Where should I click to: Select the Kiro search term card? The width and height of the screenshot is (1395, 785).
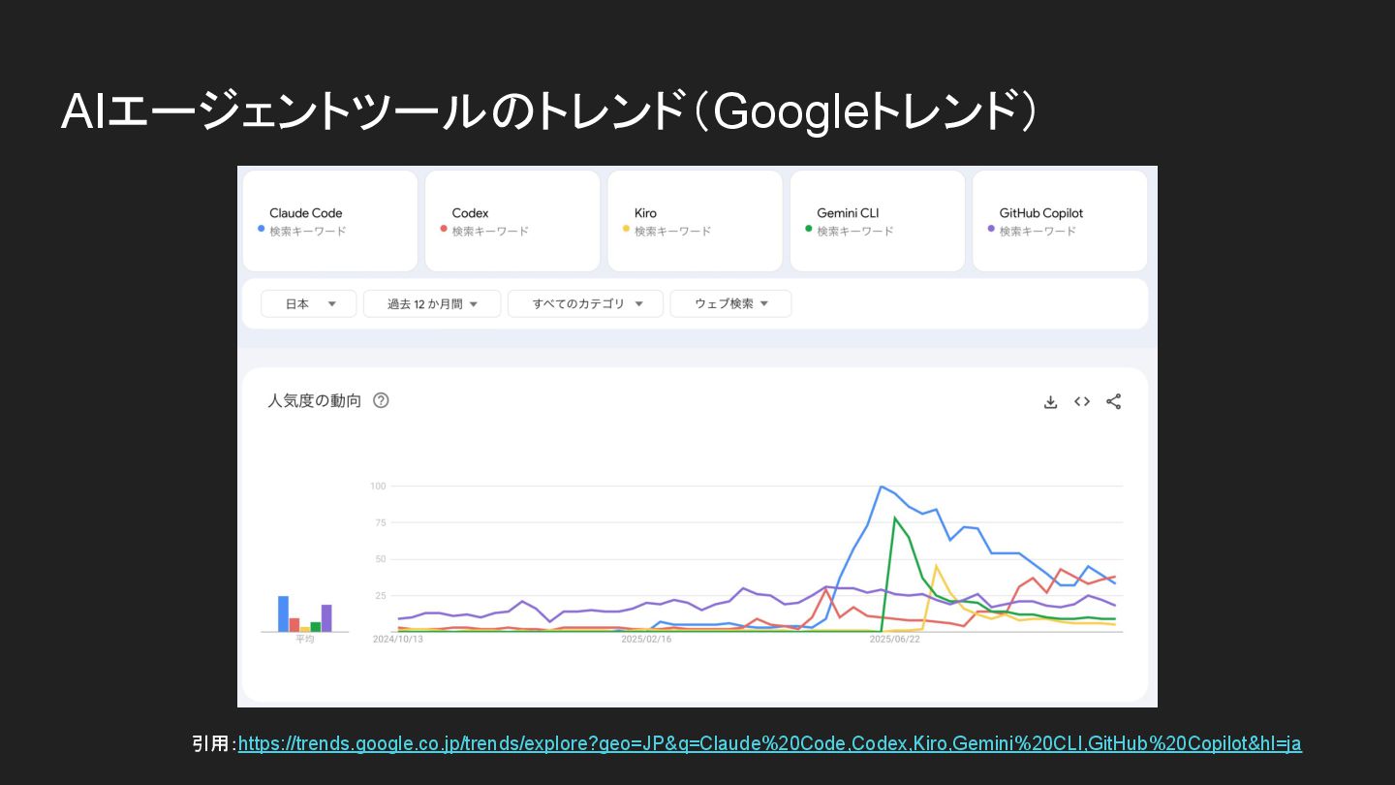point(695,221)
